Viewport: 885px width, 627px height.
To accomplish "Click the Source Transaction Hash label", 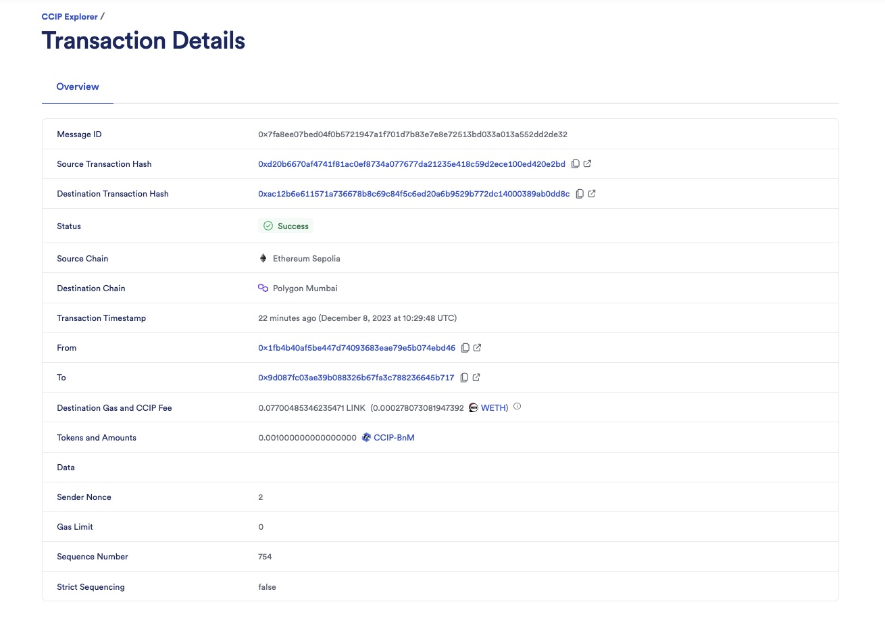I will pos(104,164).
